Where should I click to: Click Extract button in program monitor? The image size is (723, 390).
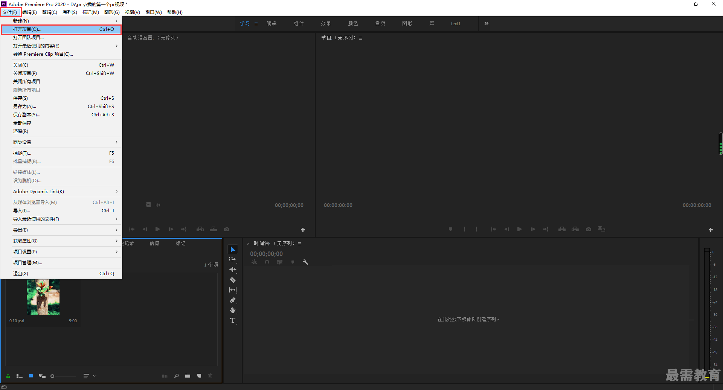(x=575, y=229)
